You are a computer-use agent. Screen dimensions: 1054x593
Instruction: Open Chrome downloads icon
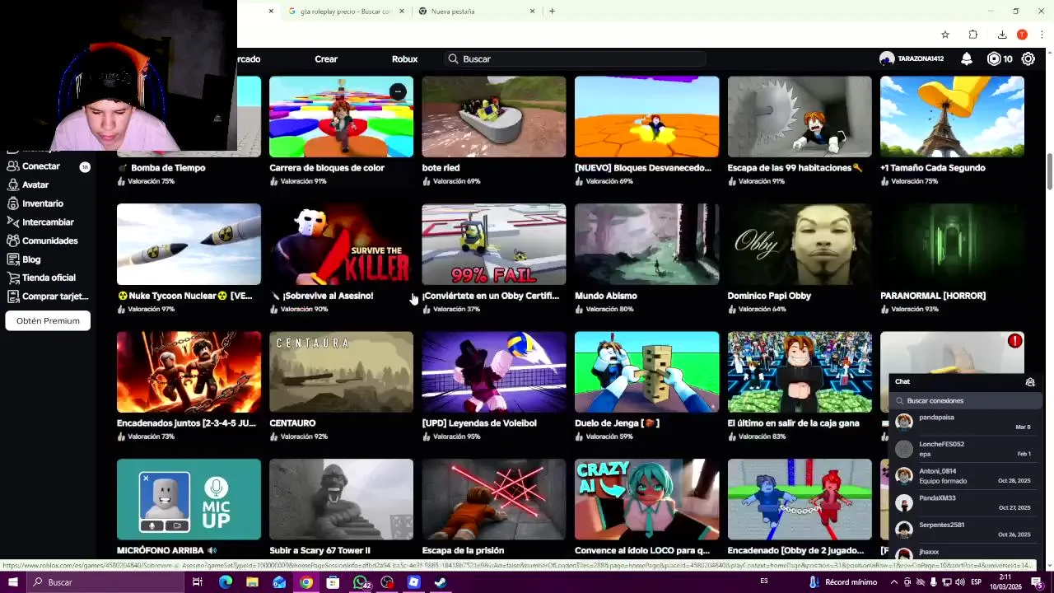coord(1002,35)
